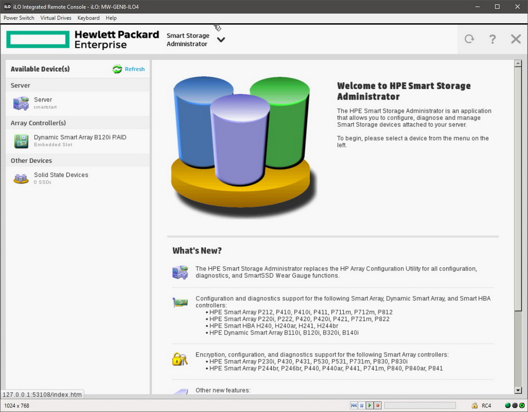The height and width of the screenshot is (412, 528).
Task: Click the RC4 encryption label
Action: click(x=486, y=406)
